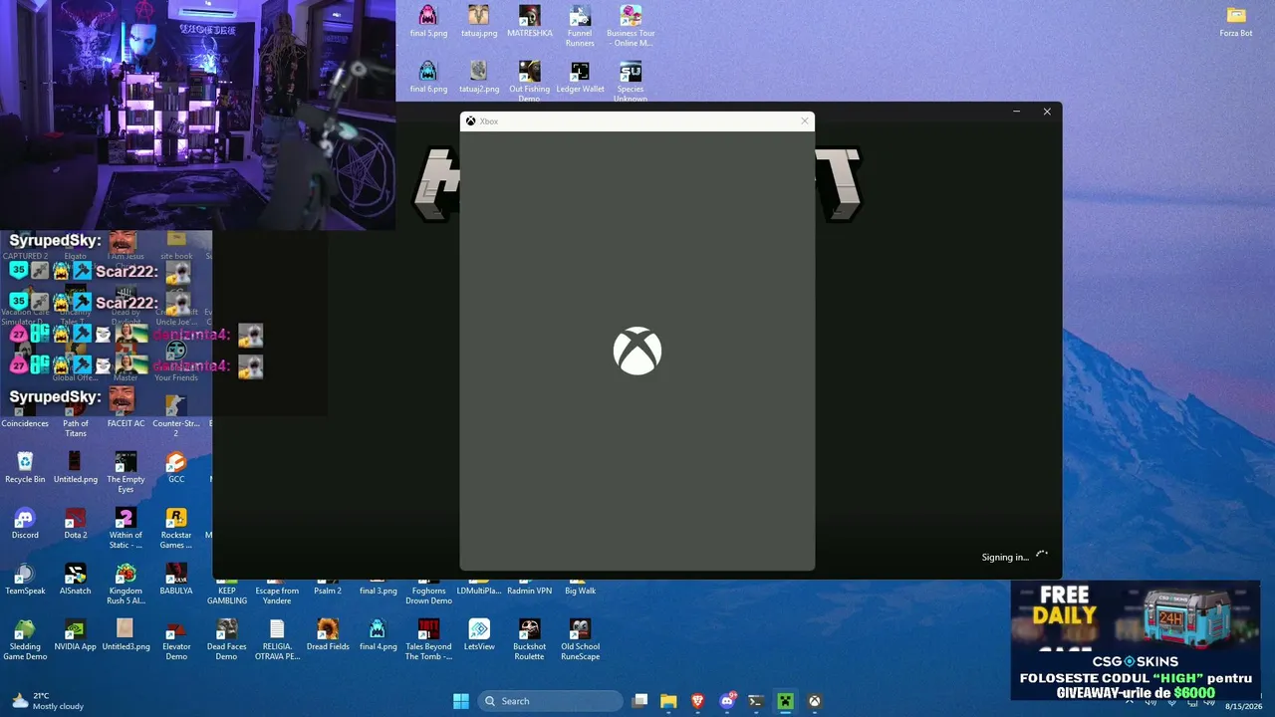Image resolution: width=1275 pixels, height=717 pixels.
Task: Click the taskbar Search box
Action: tap(551, 701)
